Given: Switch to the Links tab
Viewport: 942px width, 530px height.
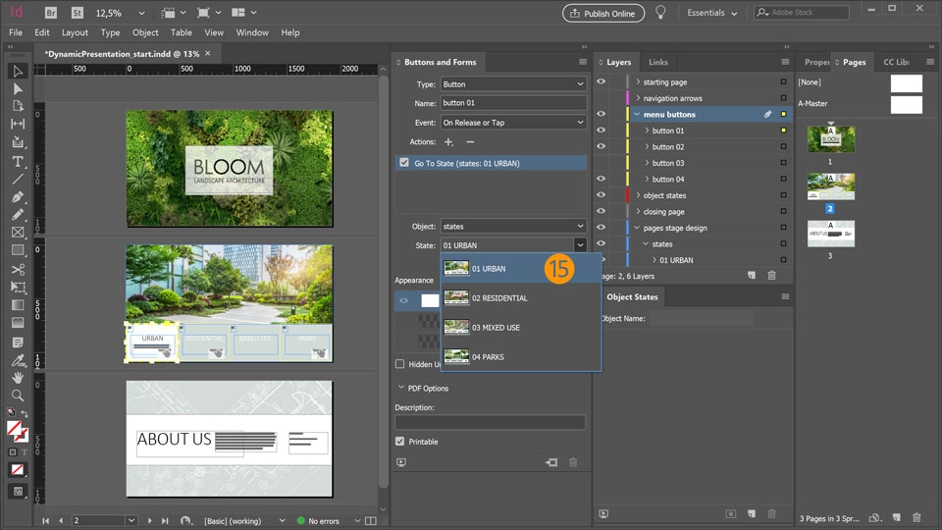Looking at the screenshot, I should 657,62.
